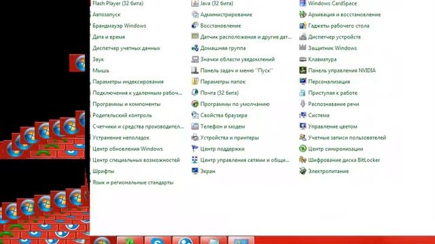The height and width of the screenshot is (244, 435).
Task: Open Брандмауэр Windows
Action: tap(120, 26)
